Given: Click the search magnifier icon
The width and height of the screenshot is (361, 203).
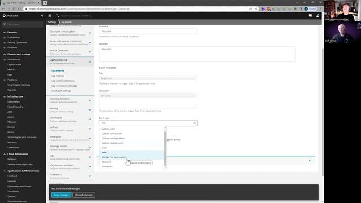Looking at the screenshot, I should click(57, 16).
